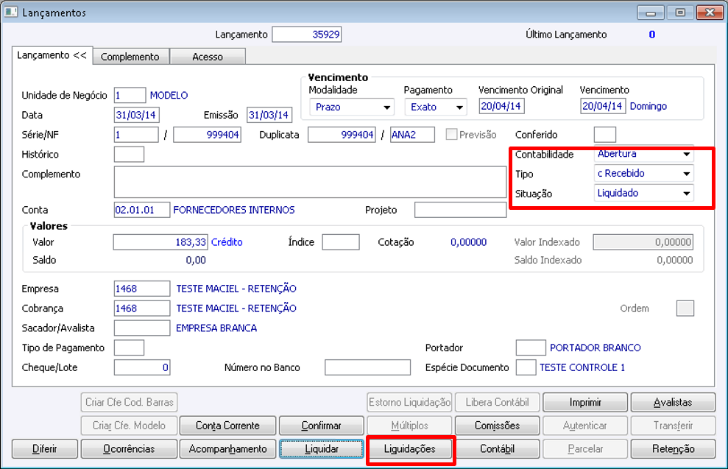728x469 pixels.
Task: Click the Unidade de Negócio field
Action: click(130, 95)
